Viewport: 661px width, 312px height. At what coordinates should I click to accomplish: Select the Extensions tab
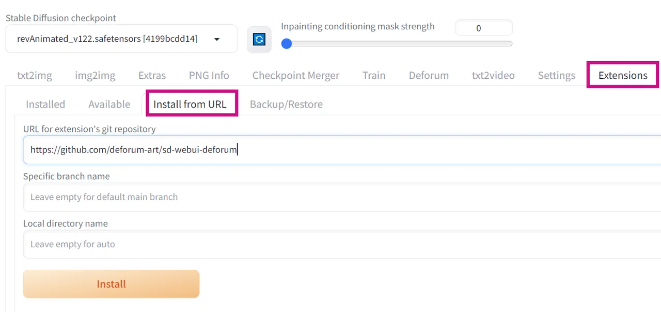tap(623, 75)
